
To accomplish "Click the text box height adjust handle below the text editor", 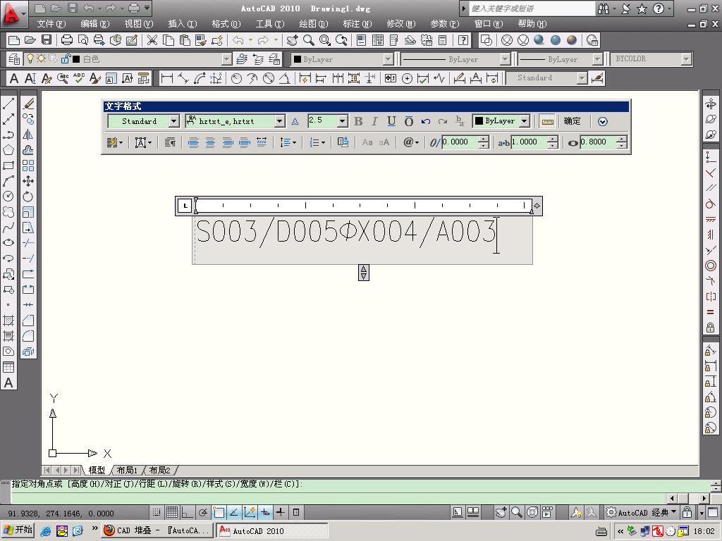I will [363, 273].
